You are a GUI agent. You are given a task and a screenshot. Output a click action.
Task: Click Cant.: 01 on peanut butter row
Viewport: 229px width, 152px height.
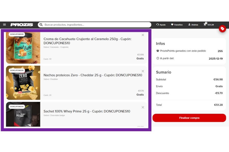pyautogui.click(x=48, y=59)
